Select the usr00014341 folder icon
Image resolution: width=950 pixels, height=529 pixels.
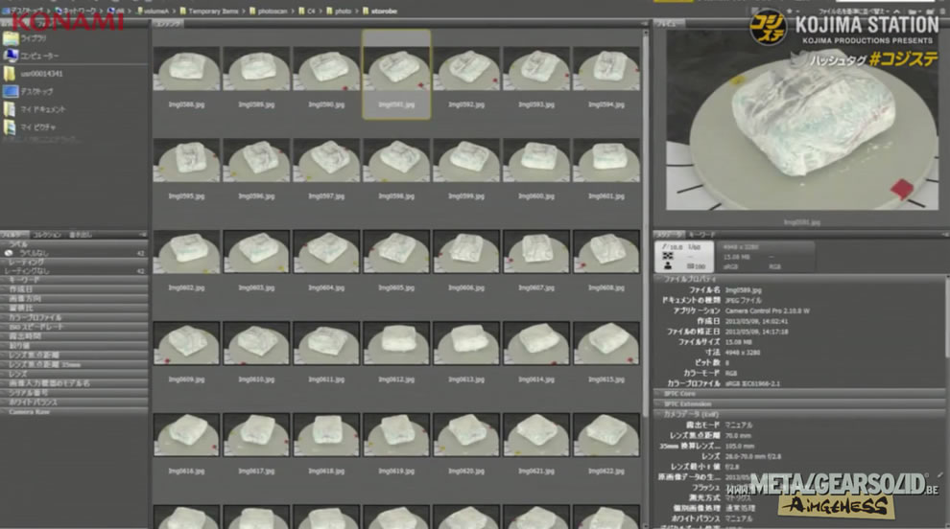coord(10,74)
